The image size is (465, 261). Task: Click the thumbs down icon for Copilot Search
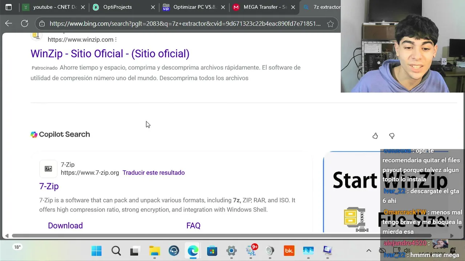click(x=392, y=136)
